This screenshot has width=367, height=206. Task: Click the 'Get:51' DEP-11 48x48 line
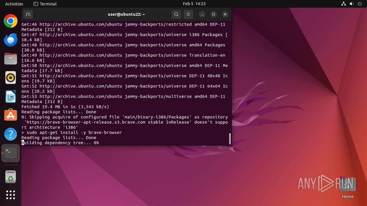coord(125,78)
